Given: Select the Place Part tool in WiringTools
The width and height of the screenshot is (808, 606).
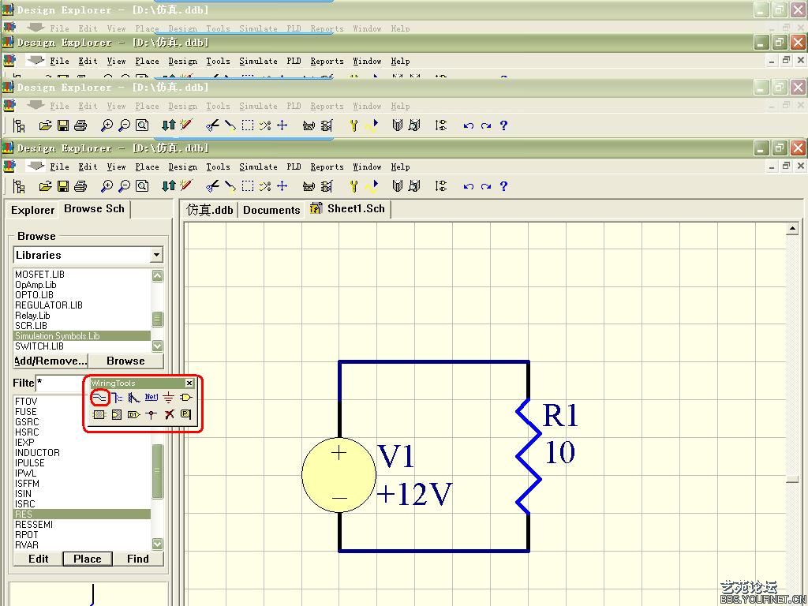Looking at the screenshot, I should 185,398.
